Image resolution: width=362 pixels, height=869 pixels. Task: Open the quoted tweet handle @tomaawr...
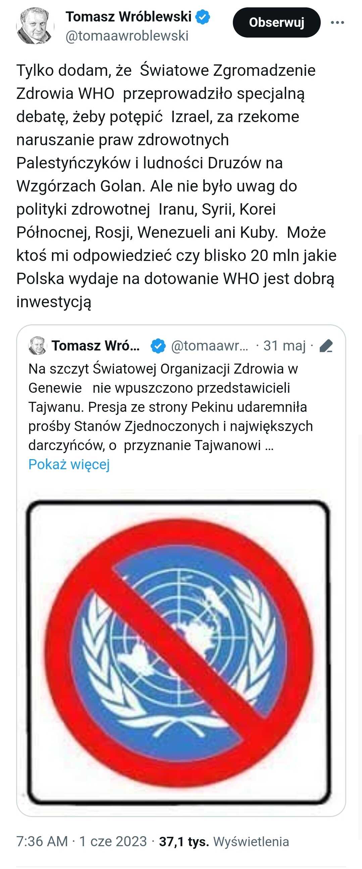coord(209,346)
